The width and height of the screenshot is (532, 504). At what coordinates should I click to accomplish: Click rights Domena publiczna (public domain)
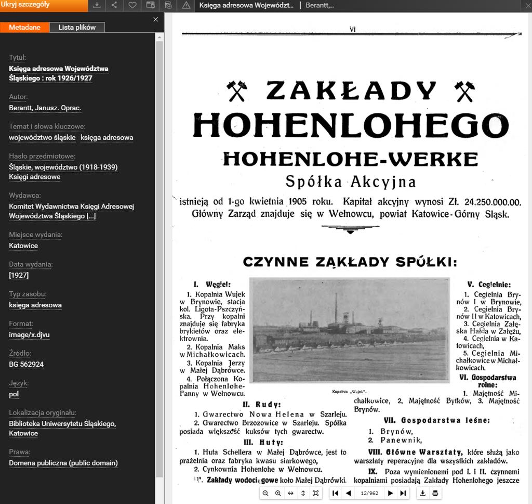coord(63,463)
